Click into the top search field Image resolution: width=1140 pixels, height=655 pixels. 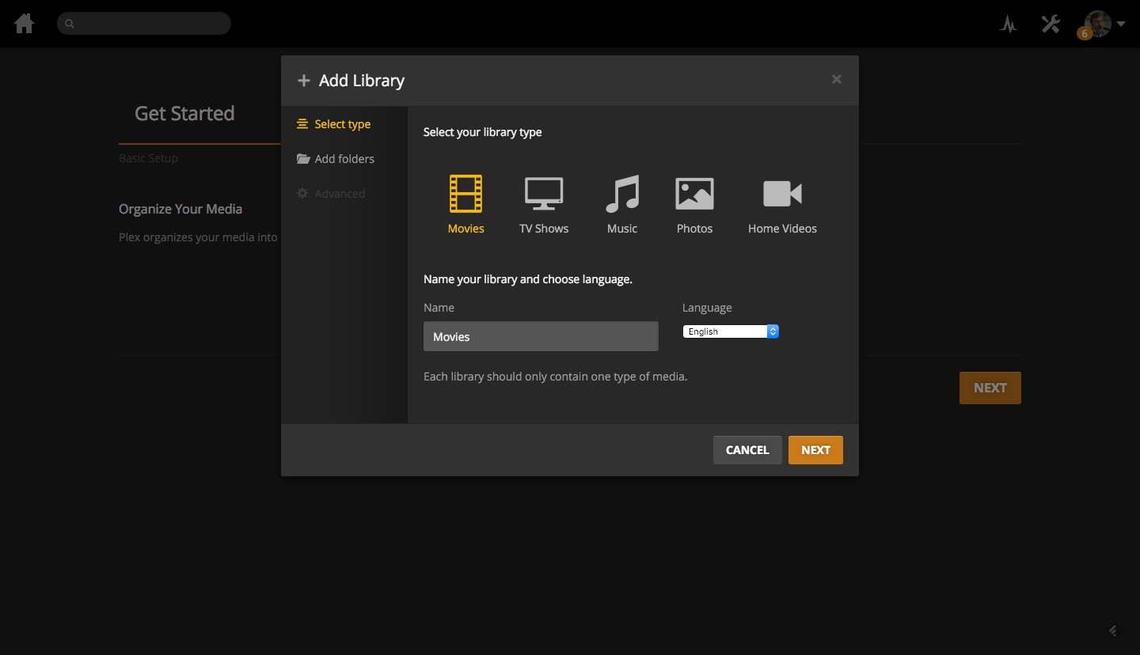click(144, 24)
